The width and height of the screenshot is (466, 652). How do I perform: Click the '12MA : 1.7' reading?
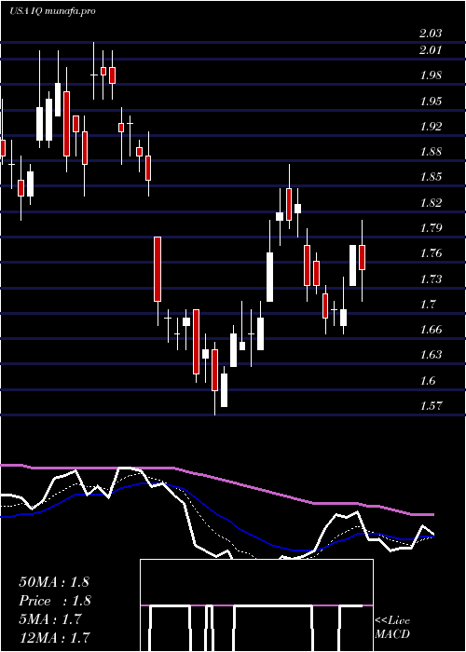click(54, 638)
